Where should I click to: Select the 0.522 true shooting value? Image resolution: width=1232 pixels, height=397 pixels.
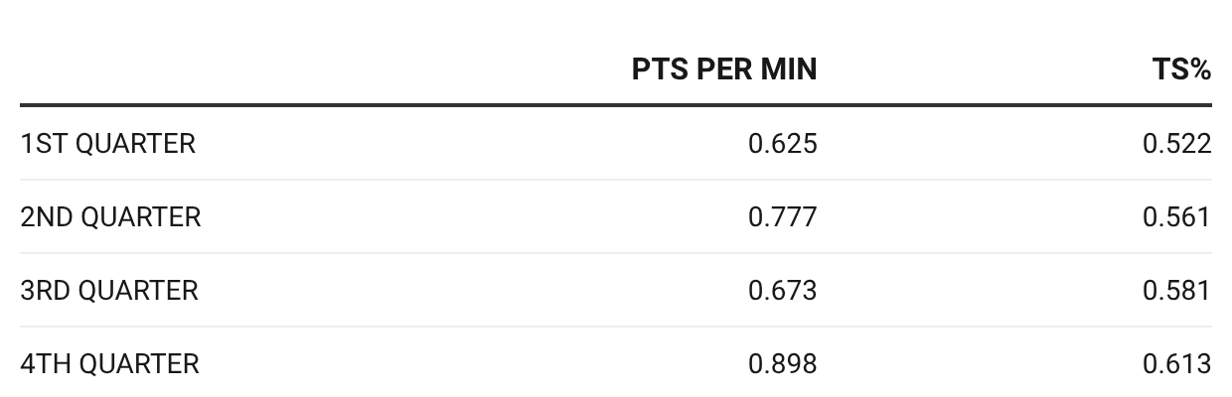click(x=1177, y=144)
